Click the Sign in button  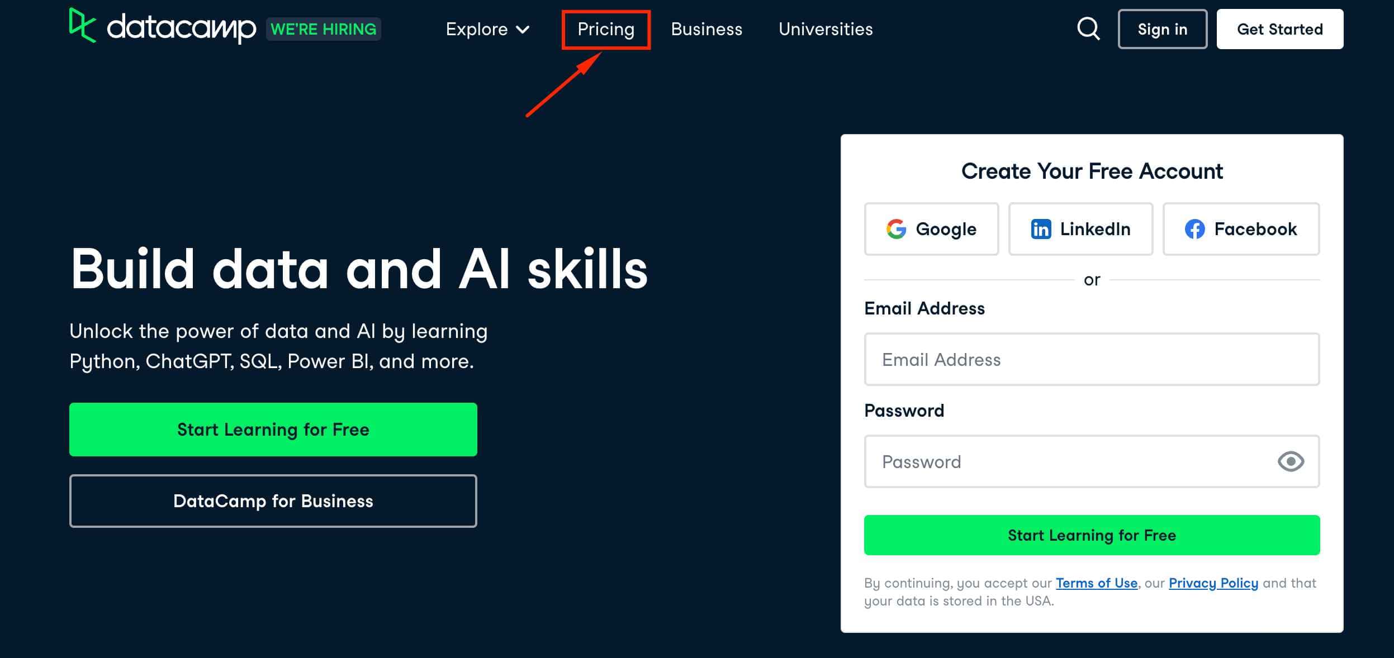[x=1162, y=28]
